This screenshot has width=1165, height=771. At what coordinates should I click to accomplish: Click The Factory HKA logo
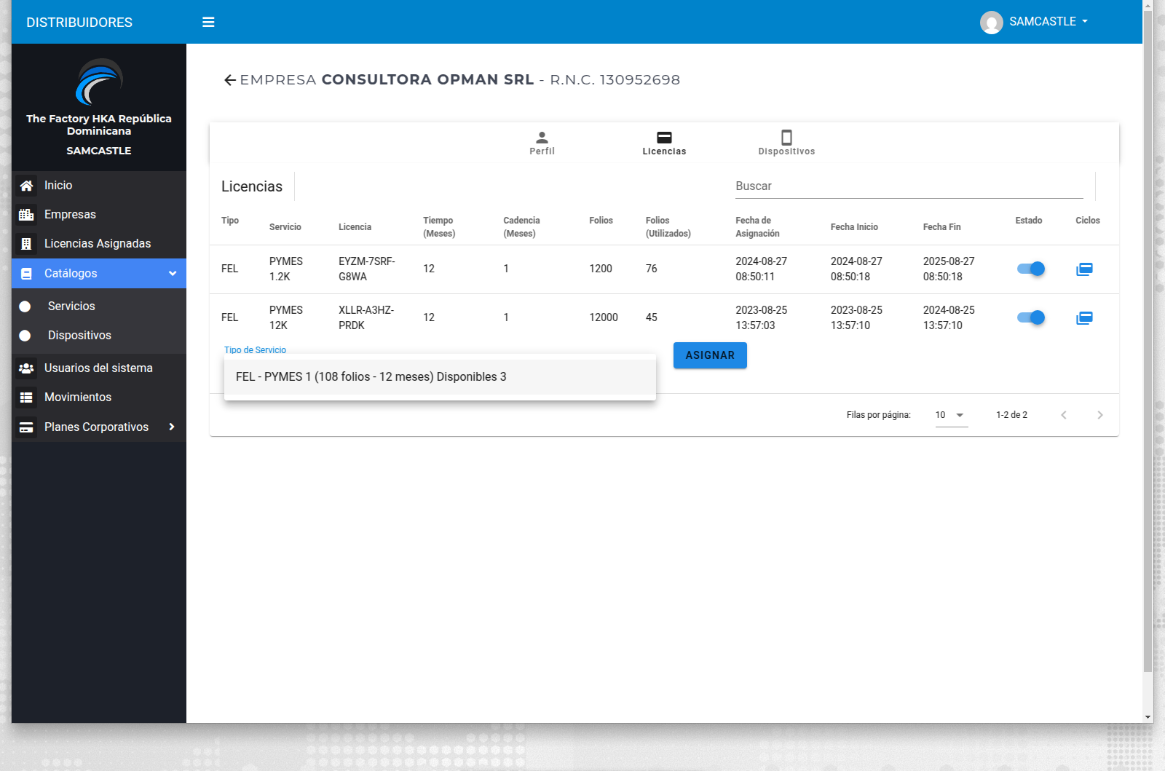[99, 82]
